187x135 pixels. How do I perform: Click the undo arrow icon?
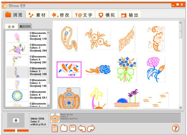82,128
